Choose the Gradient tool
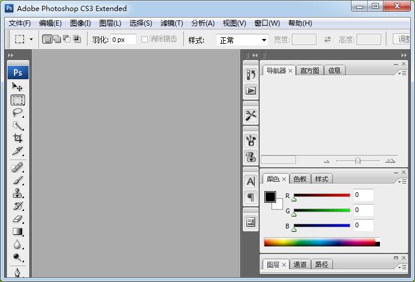415x282 pixels. pyautogui.click(x=18, y=231)
